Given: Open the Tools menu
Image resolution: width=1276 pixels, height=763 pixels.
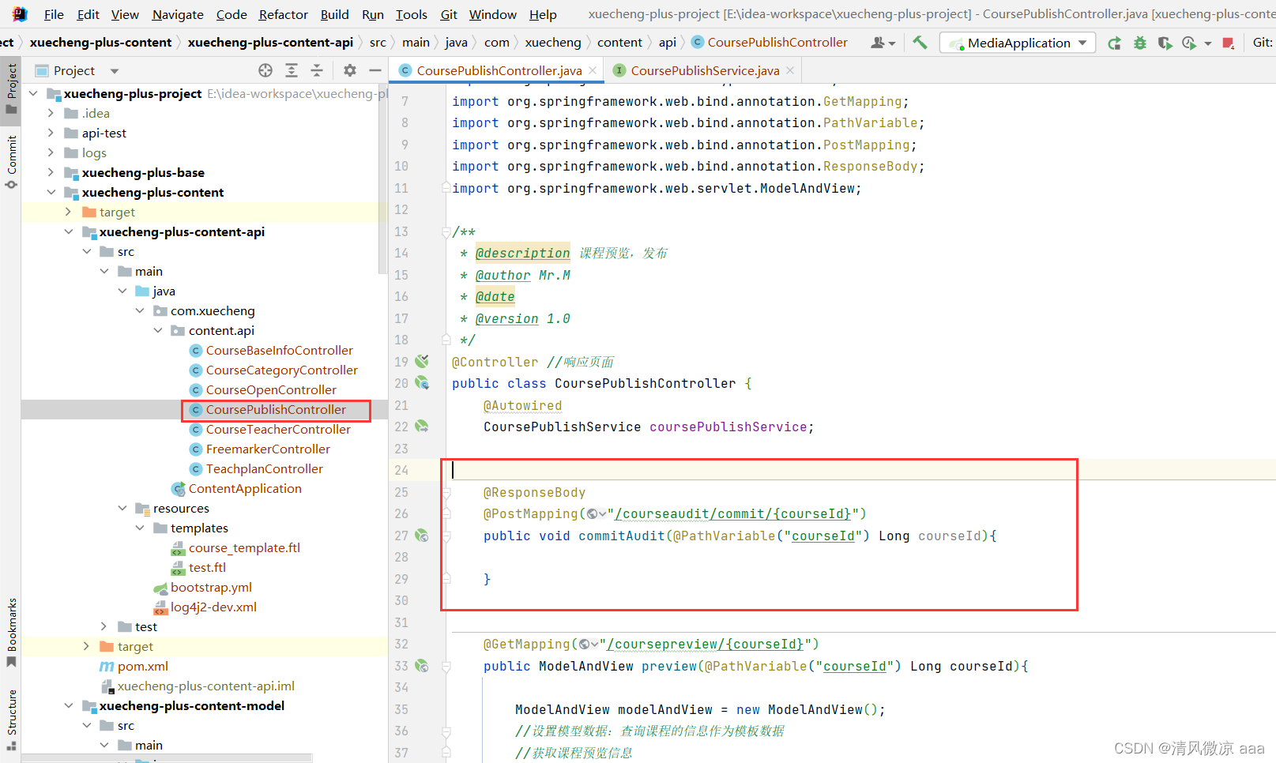Looking at the screenshot, I should click(411, 14).
